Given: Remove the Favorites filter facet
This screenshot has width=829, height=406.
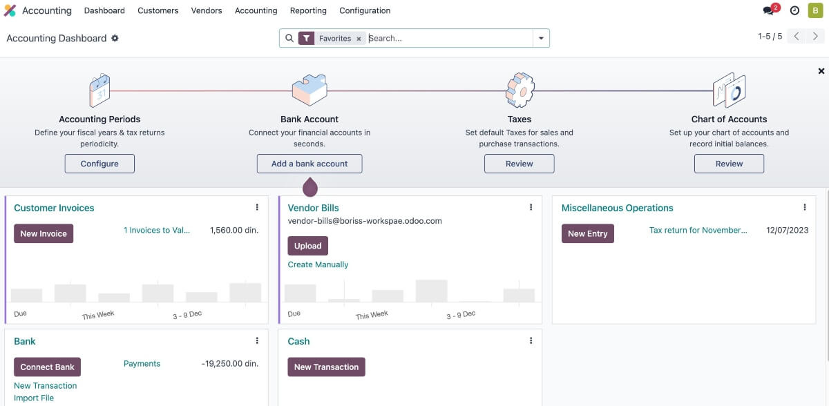Looking at the screenshot, I should pos(359,39).
